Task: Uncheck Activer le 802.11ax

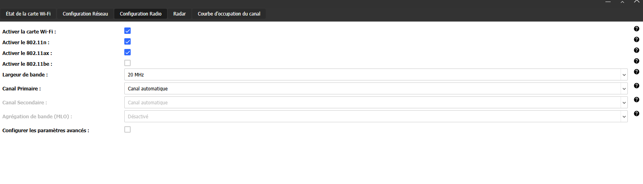Action: point(127,52)
